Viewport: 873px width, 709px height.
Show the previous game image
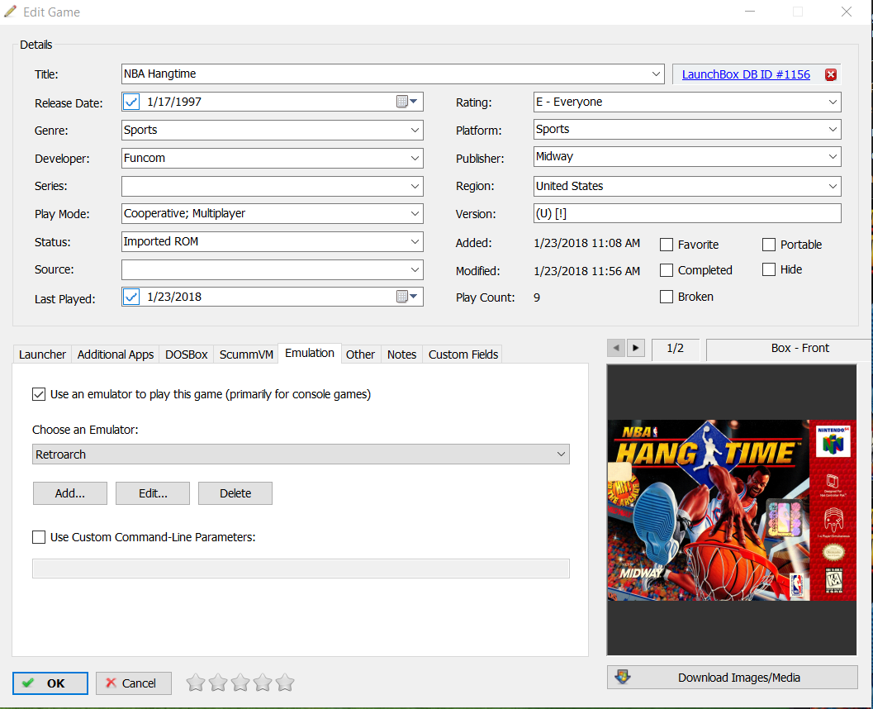616,348
